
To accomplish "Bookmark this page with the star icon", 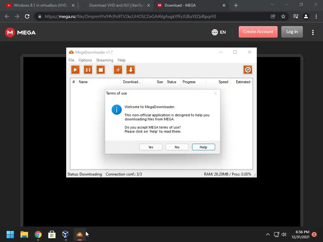I will 283,16.
